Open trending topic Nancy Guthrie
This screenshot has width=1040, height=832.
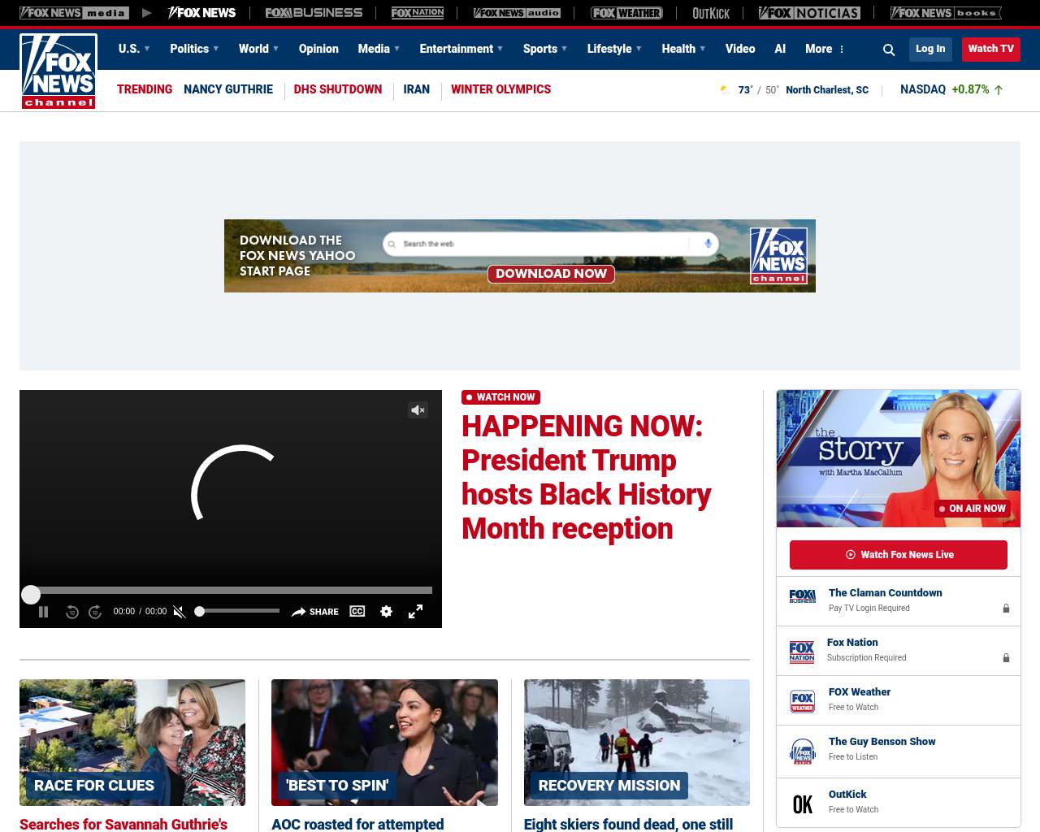[x=228, y=89]
